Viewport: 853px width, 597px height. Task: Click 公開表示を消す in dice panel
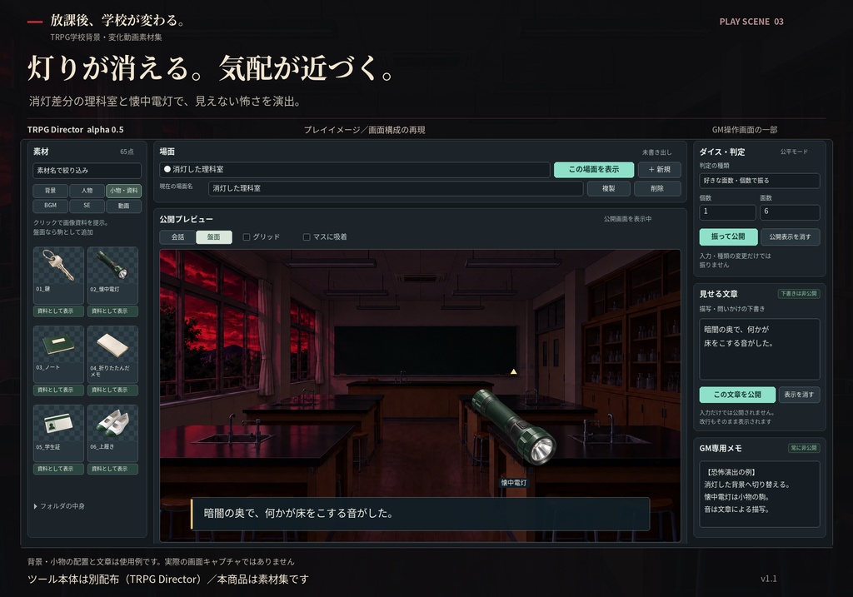(790, 236)
